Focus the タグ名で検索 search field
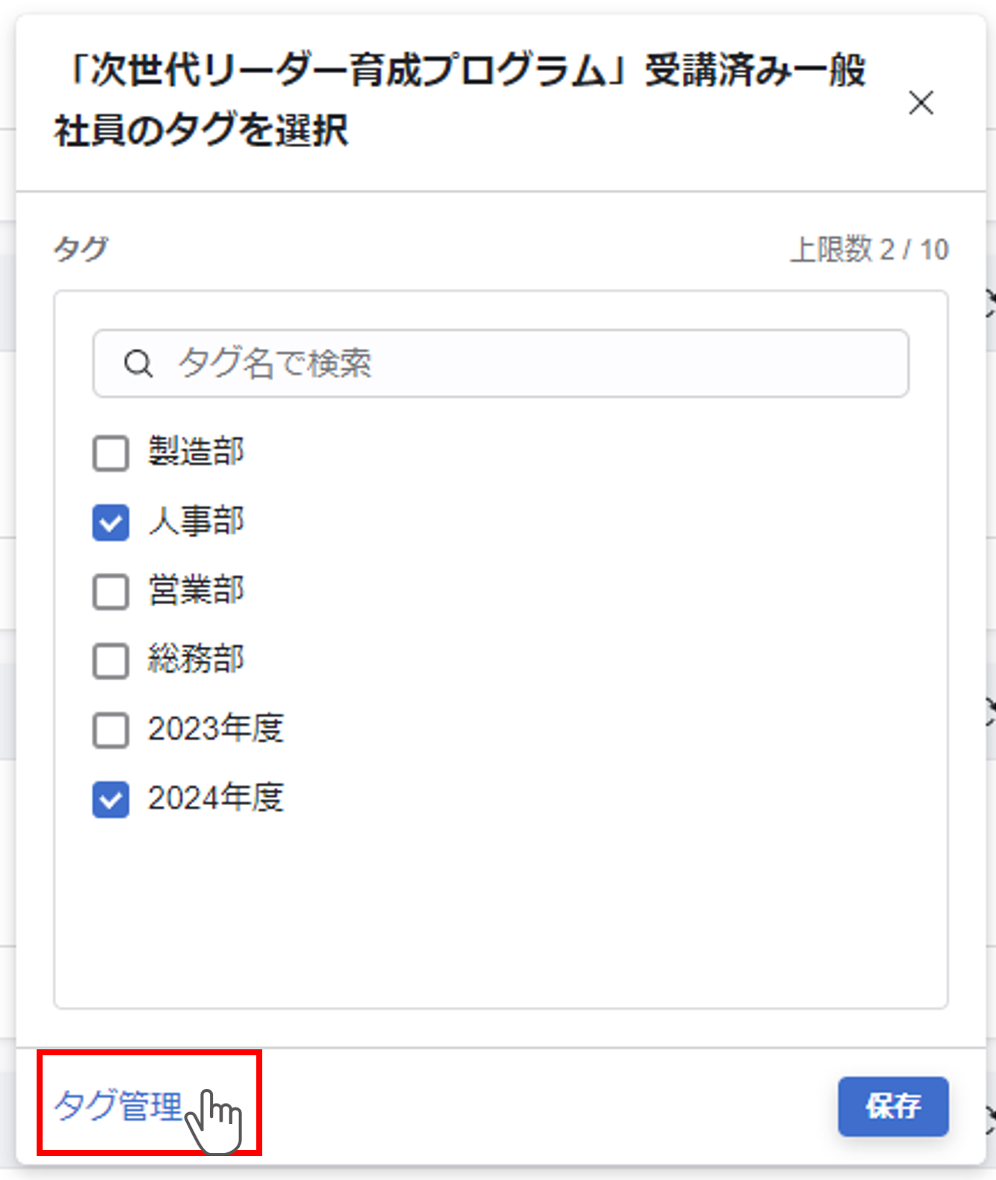Screen dimensions: 996x1180 click(523, 364)
